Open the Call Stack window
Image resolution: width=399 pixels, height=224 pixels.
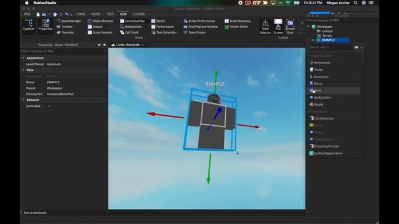tap(129, 32)
